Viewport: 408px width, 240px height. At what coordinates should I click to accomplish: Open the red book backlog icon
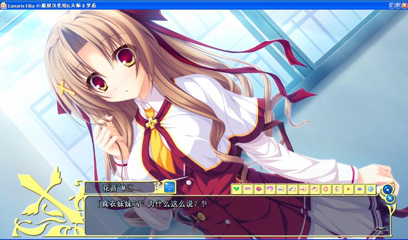(x=259, y=189)
